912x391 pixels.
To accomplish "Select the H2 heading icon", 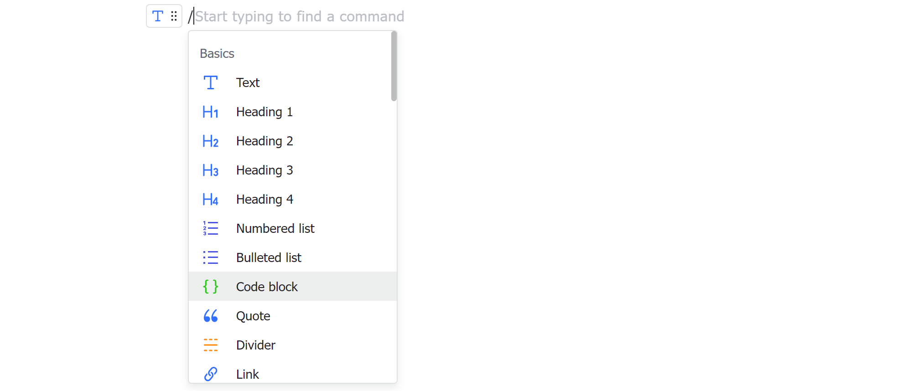I will point(210,141).
